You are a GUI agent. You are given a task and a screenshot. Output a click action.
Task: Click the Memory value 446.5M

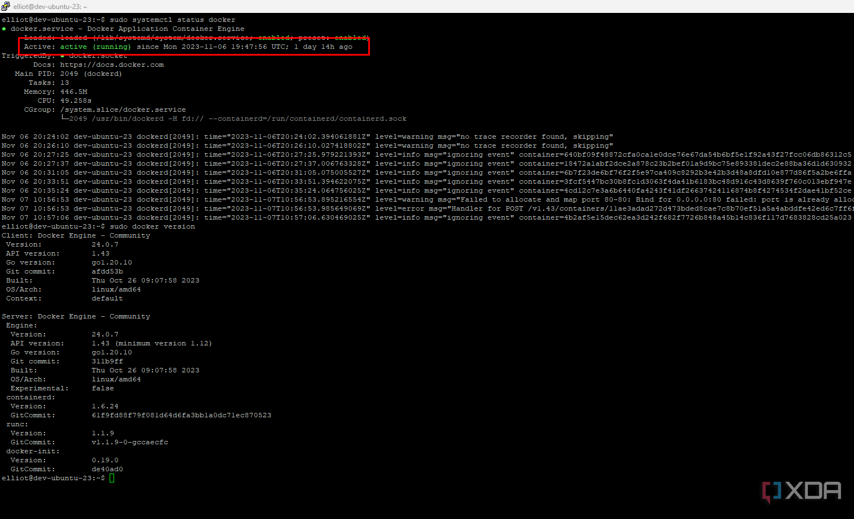[x=74, y=92]
